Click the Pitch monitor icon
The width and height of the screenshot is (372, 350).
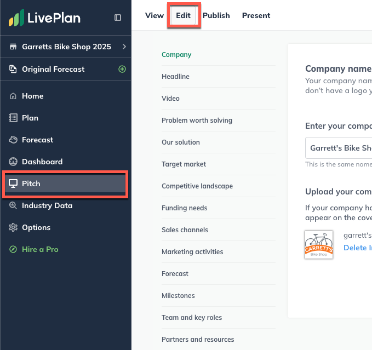tap(13, 183)
